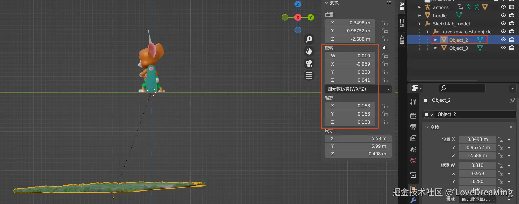Click the sidebar rotation W value field
The height and width of the screenshot is (204, 519).
[x=350, y=56]
